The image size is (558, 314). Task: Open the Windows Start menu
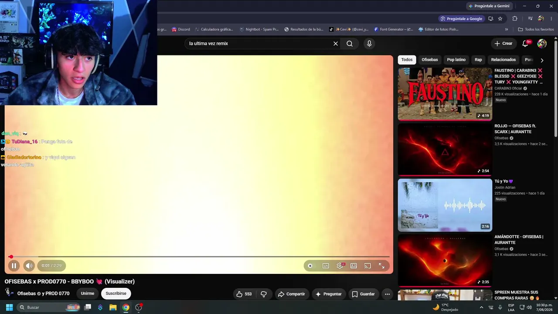[9, 307]
